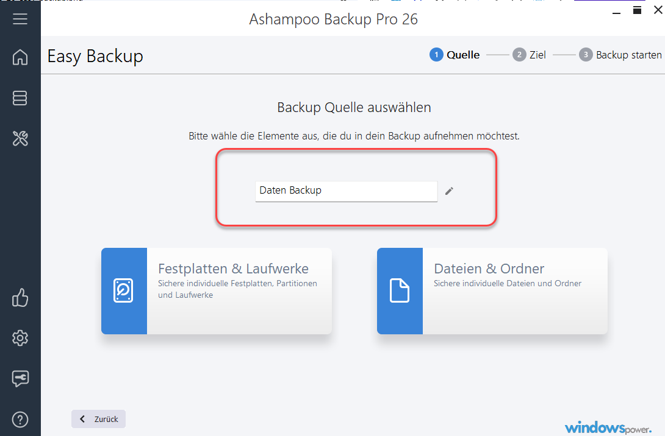Viewport: 665px width, 436px height.
Task: Select the Festplatten & Laufwerke card
Action: pyautogui.click(x=217, y=291)
